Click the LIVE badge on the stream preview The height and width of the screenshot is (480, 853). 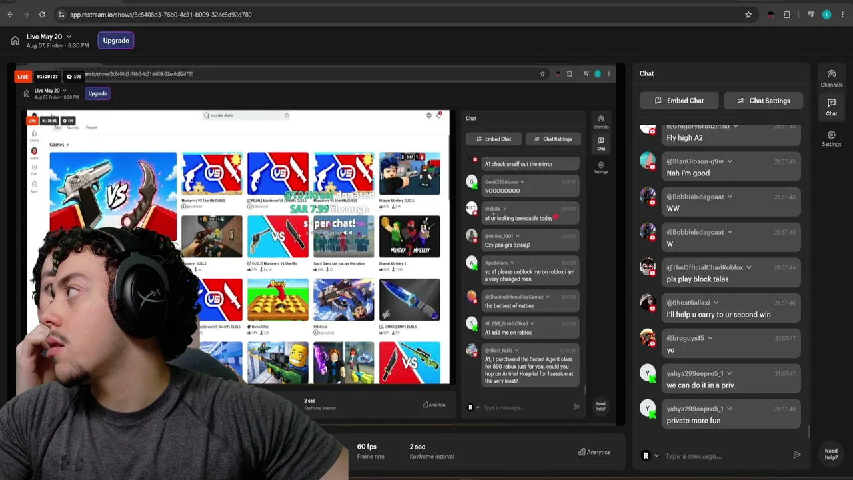[23, 77]
